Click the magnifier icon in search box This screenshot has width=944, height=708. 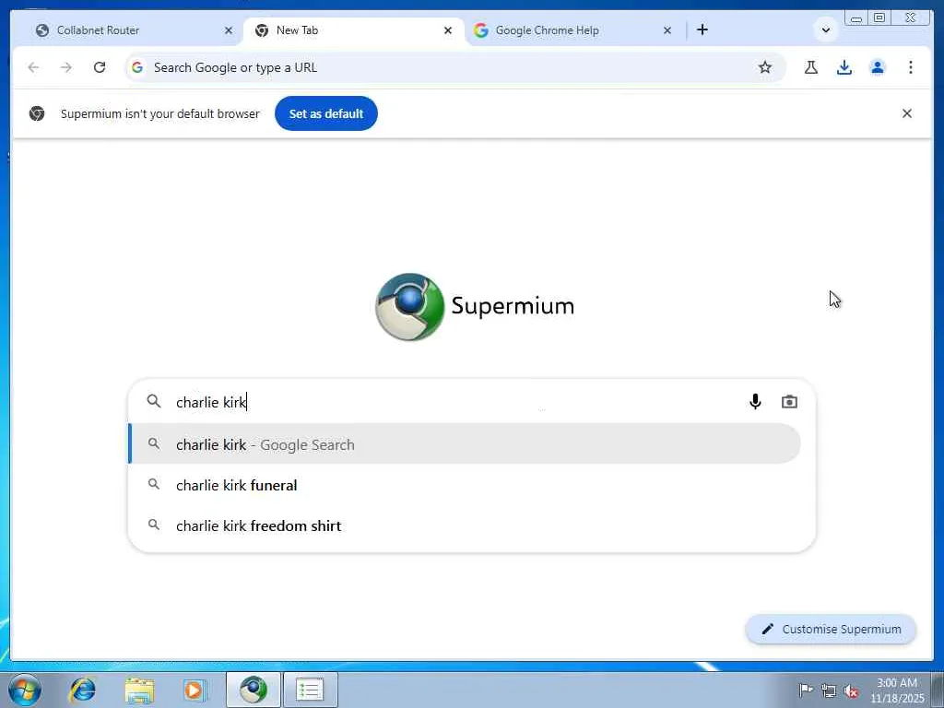[x=154, y=401]
